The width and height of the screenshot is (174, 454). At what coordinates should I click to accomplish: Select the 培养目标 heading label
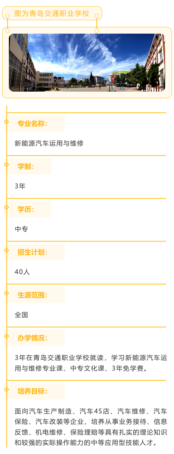(33, 391)
